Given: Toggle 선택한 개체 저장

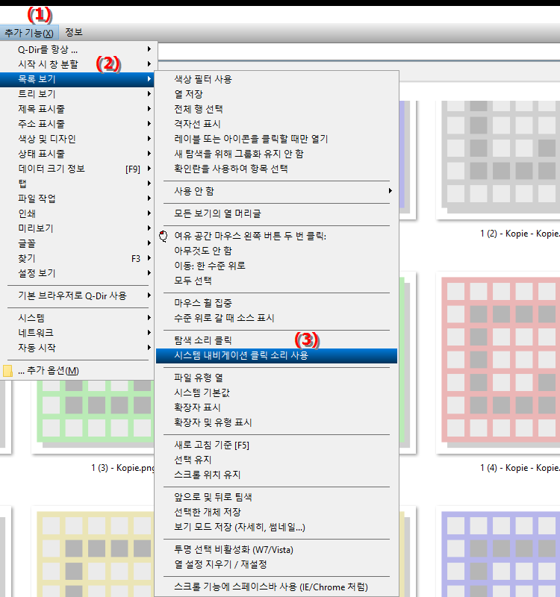Looking at the screenshot, I should 276,512.
